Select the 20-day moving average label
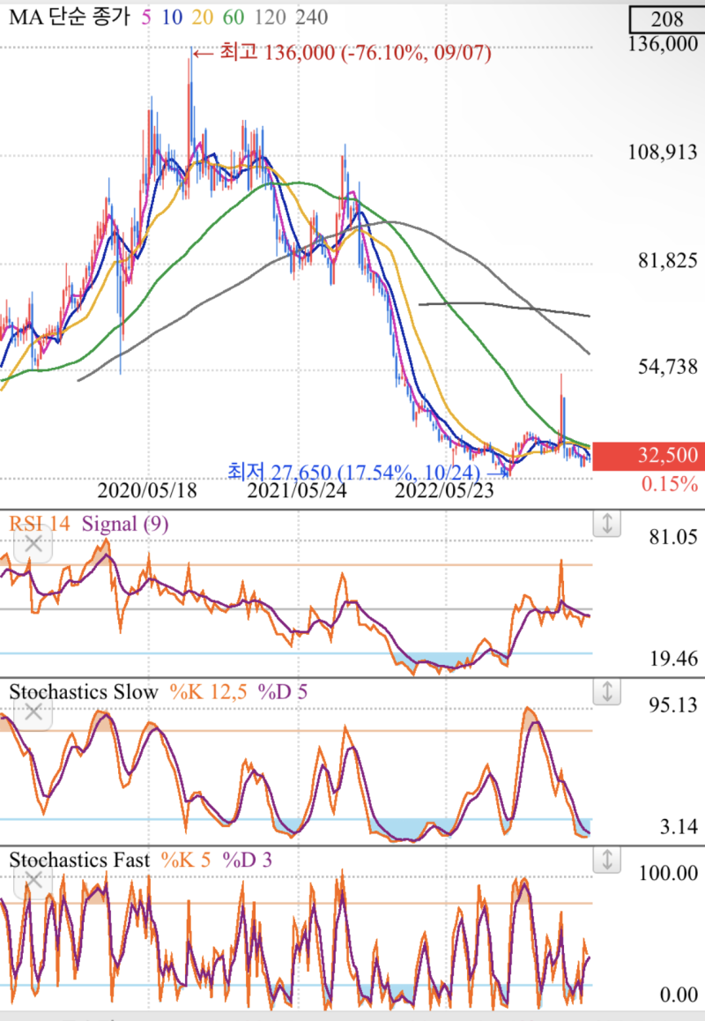Viewport: 705px width, 1021px height. click(203, 17)
